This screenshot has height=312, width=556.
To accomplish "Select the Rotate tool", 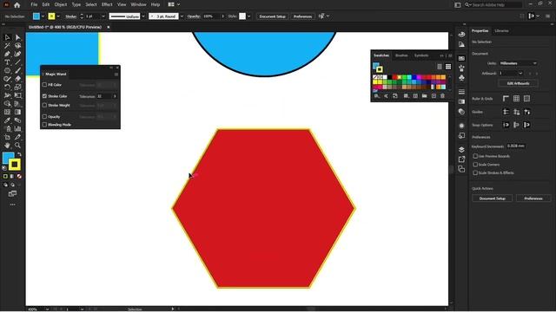I will pos(7,87).
